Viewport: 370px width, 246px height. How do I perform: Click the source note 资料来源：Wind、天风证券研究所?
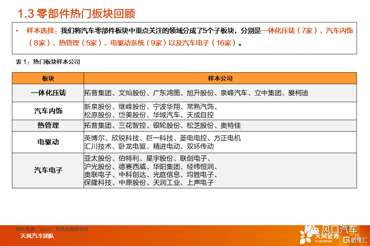pyautogui.click(x=52, y=229)
